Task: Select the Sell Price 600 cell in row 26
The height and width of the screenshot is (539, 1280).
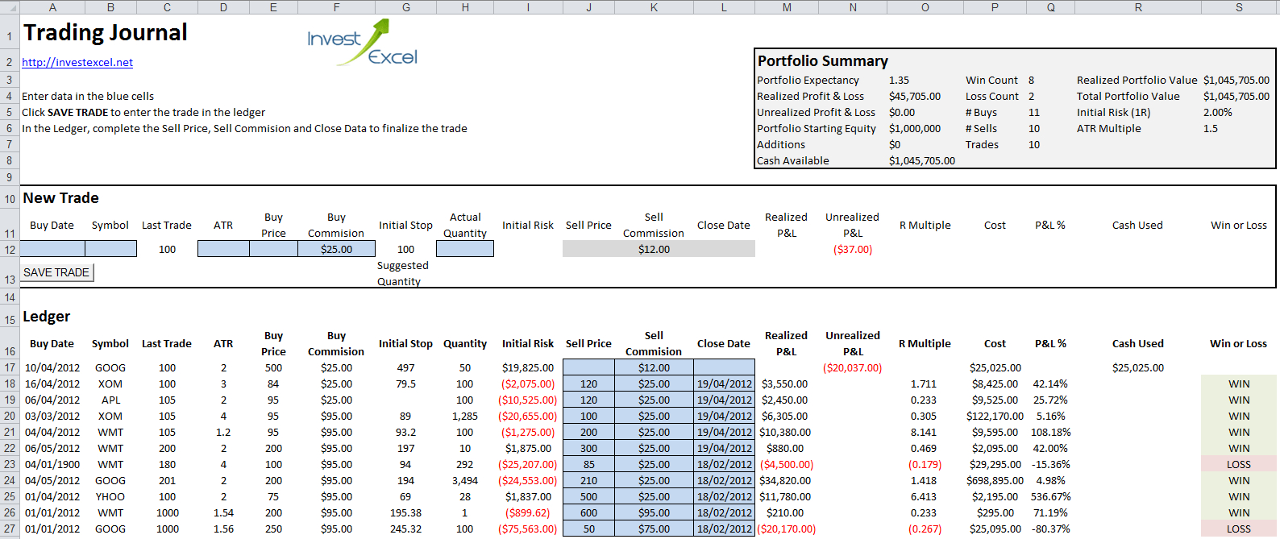Action: click(x=588, y=512)
